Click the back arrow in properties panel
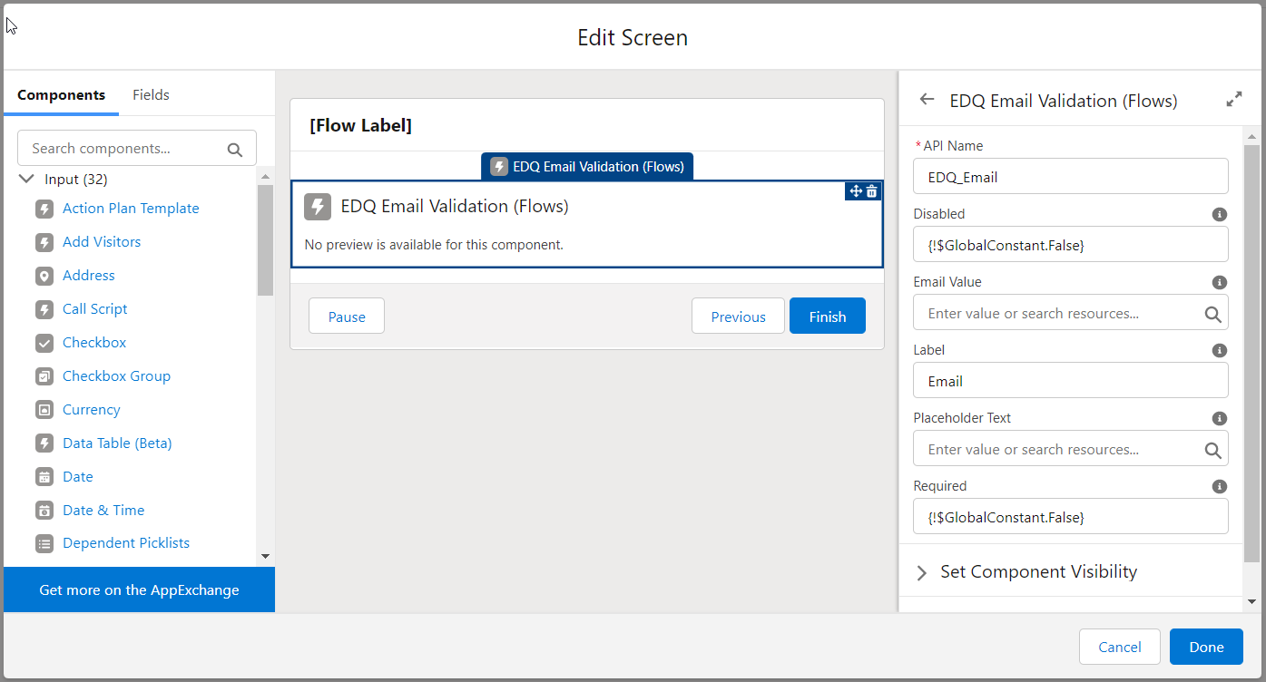The image size is (1266, 682). (x=926, y=100)
